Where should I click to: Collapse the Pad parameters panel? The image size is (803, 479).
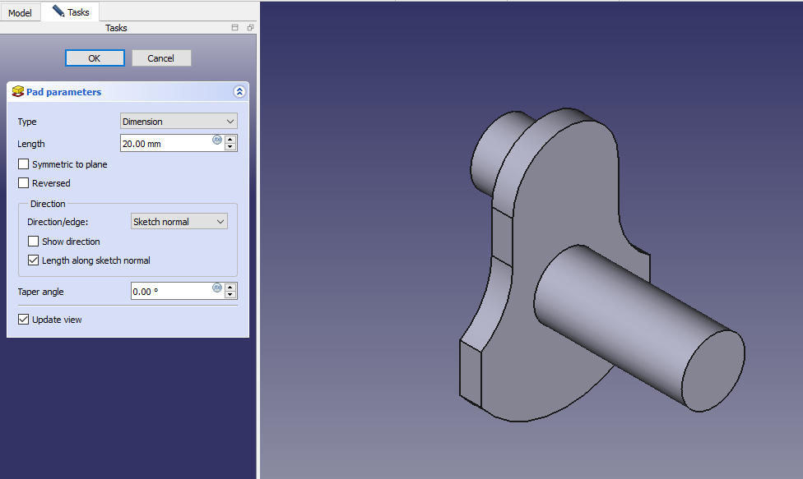click(239, 92)
